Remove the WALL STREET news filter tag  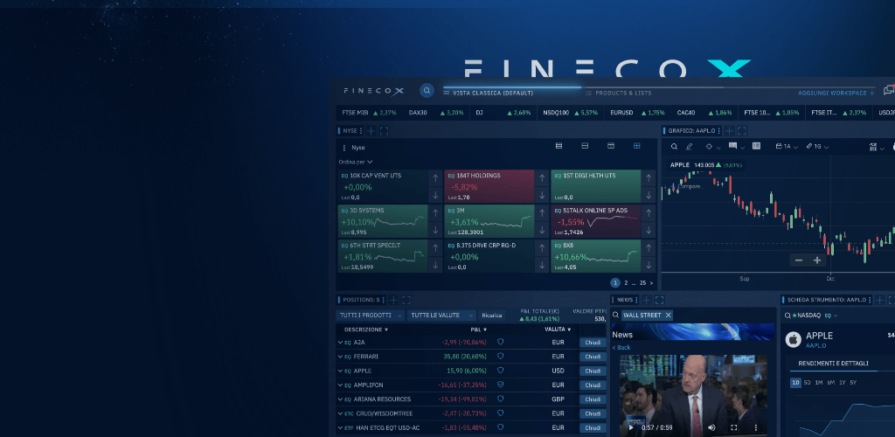(668, 315)
